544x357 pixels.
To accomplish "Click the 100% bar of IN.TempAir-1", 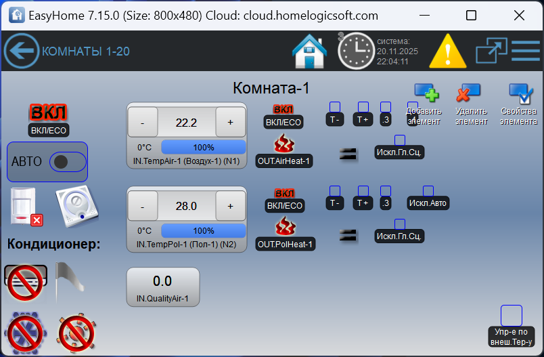I will 203,147.
